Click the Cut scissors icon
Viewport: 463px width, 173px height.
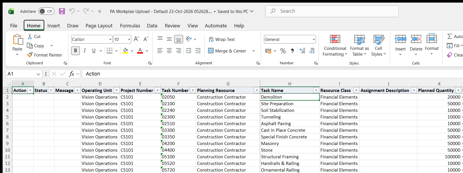pos(30,37)
